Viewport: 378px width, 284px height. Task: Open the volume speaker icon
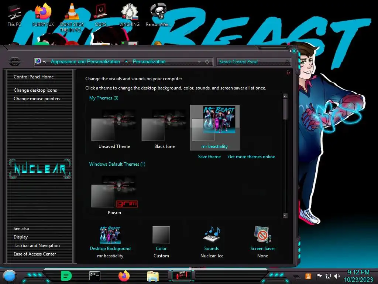tap(337, 276)
